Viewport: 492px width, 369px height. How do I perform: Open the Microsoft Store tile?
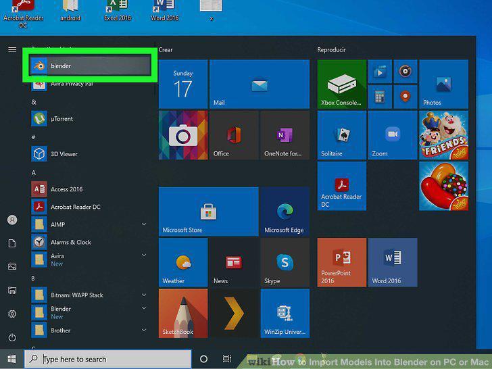point(209,212)
